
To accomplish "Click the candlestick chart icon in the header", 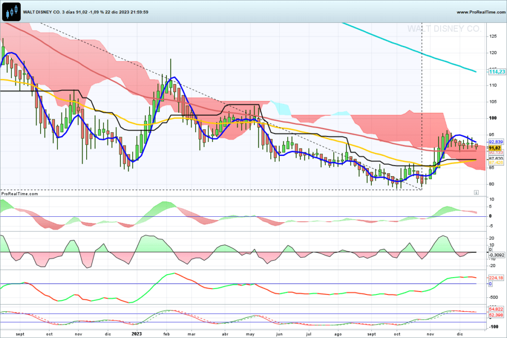I will click(x=12, y=12).
